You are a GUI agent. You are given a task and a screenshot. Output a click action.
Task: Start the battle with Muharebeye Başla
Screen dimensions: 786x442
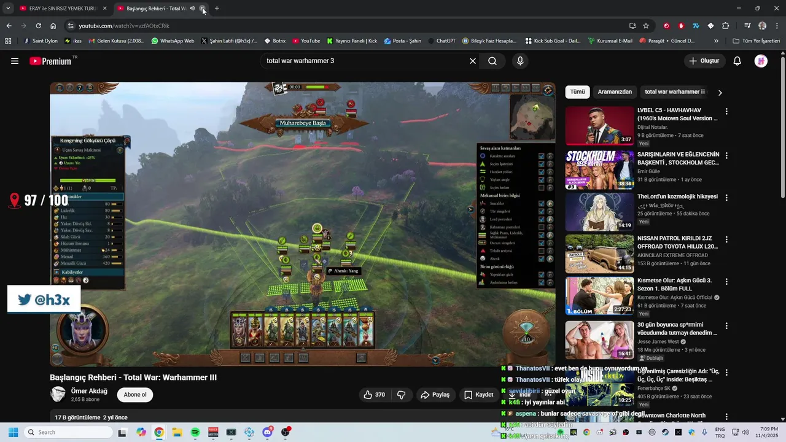click(x=302, y=123)
